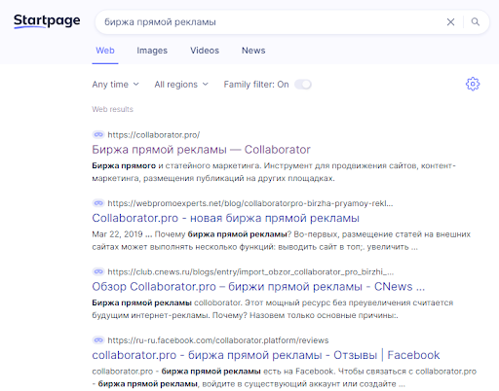Click the magnifying glass search icon
Image resolution: width=499 pixels, height=391 pixels.
click(x=476, y=21)
